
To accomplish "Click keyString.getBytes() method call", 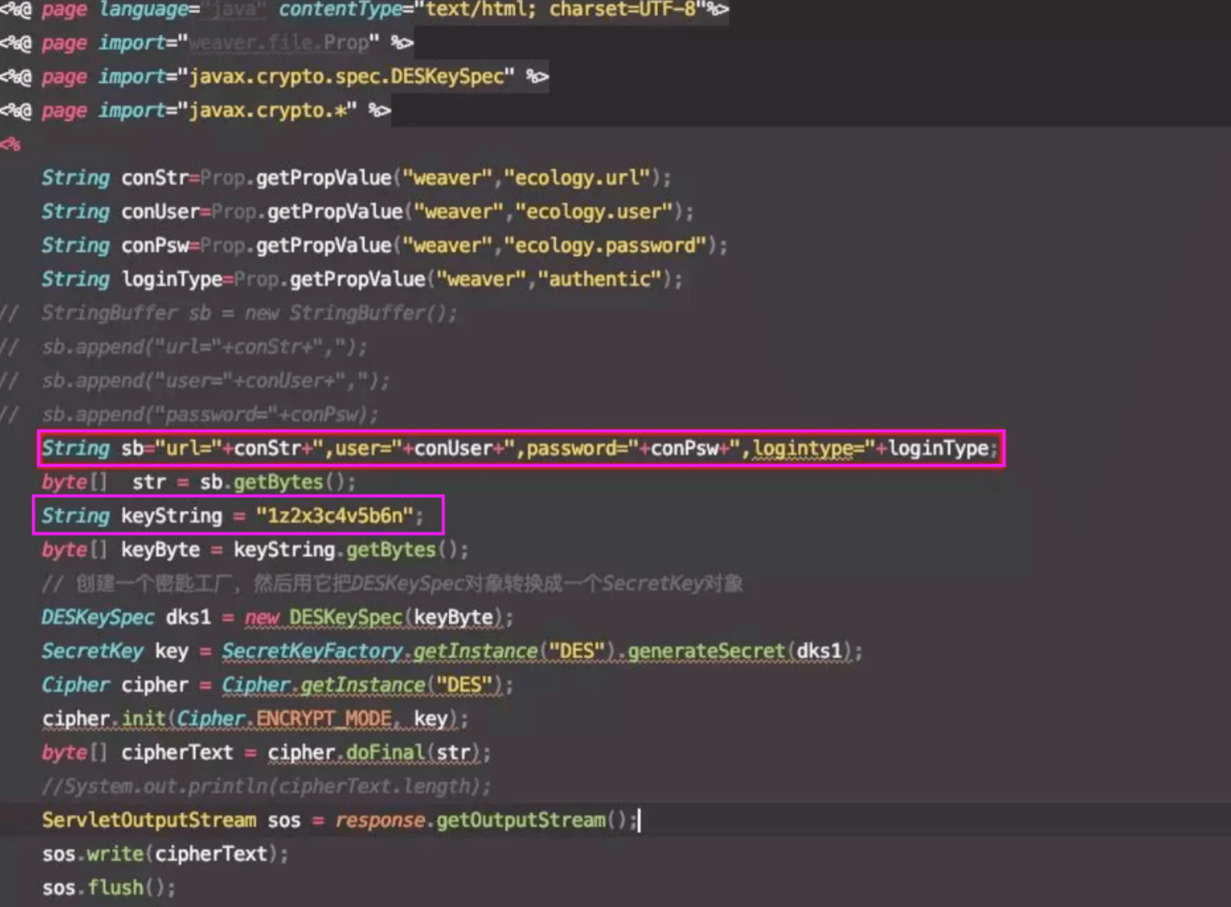I will point(351,550).
